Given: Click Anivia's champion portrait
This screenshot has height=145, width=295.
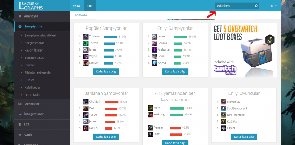Looking at the screenshot, I should click(154, 63).
